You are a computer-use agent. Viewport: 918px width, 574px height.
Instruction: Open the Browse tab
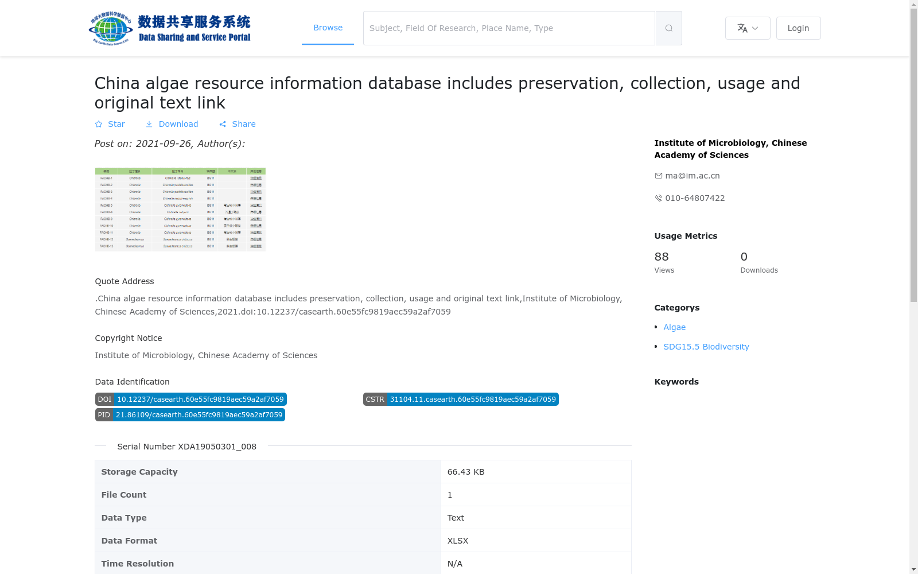click(x=328, y=28)
